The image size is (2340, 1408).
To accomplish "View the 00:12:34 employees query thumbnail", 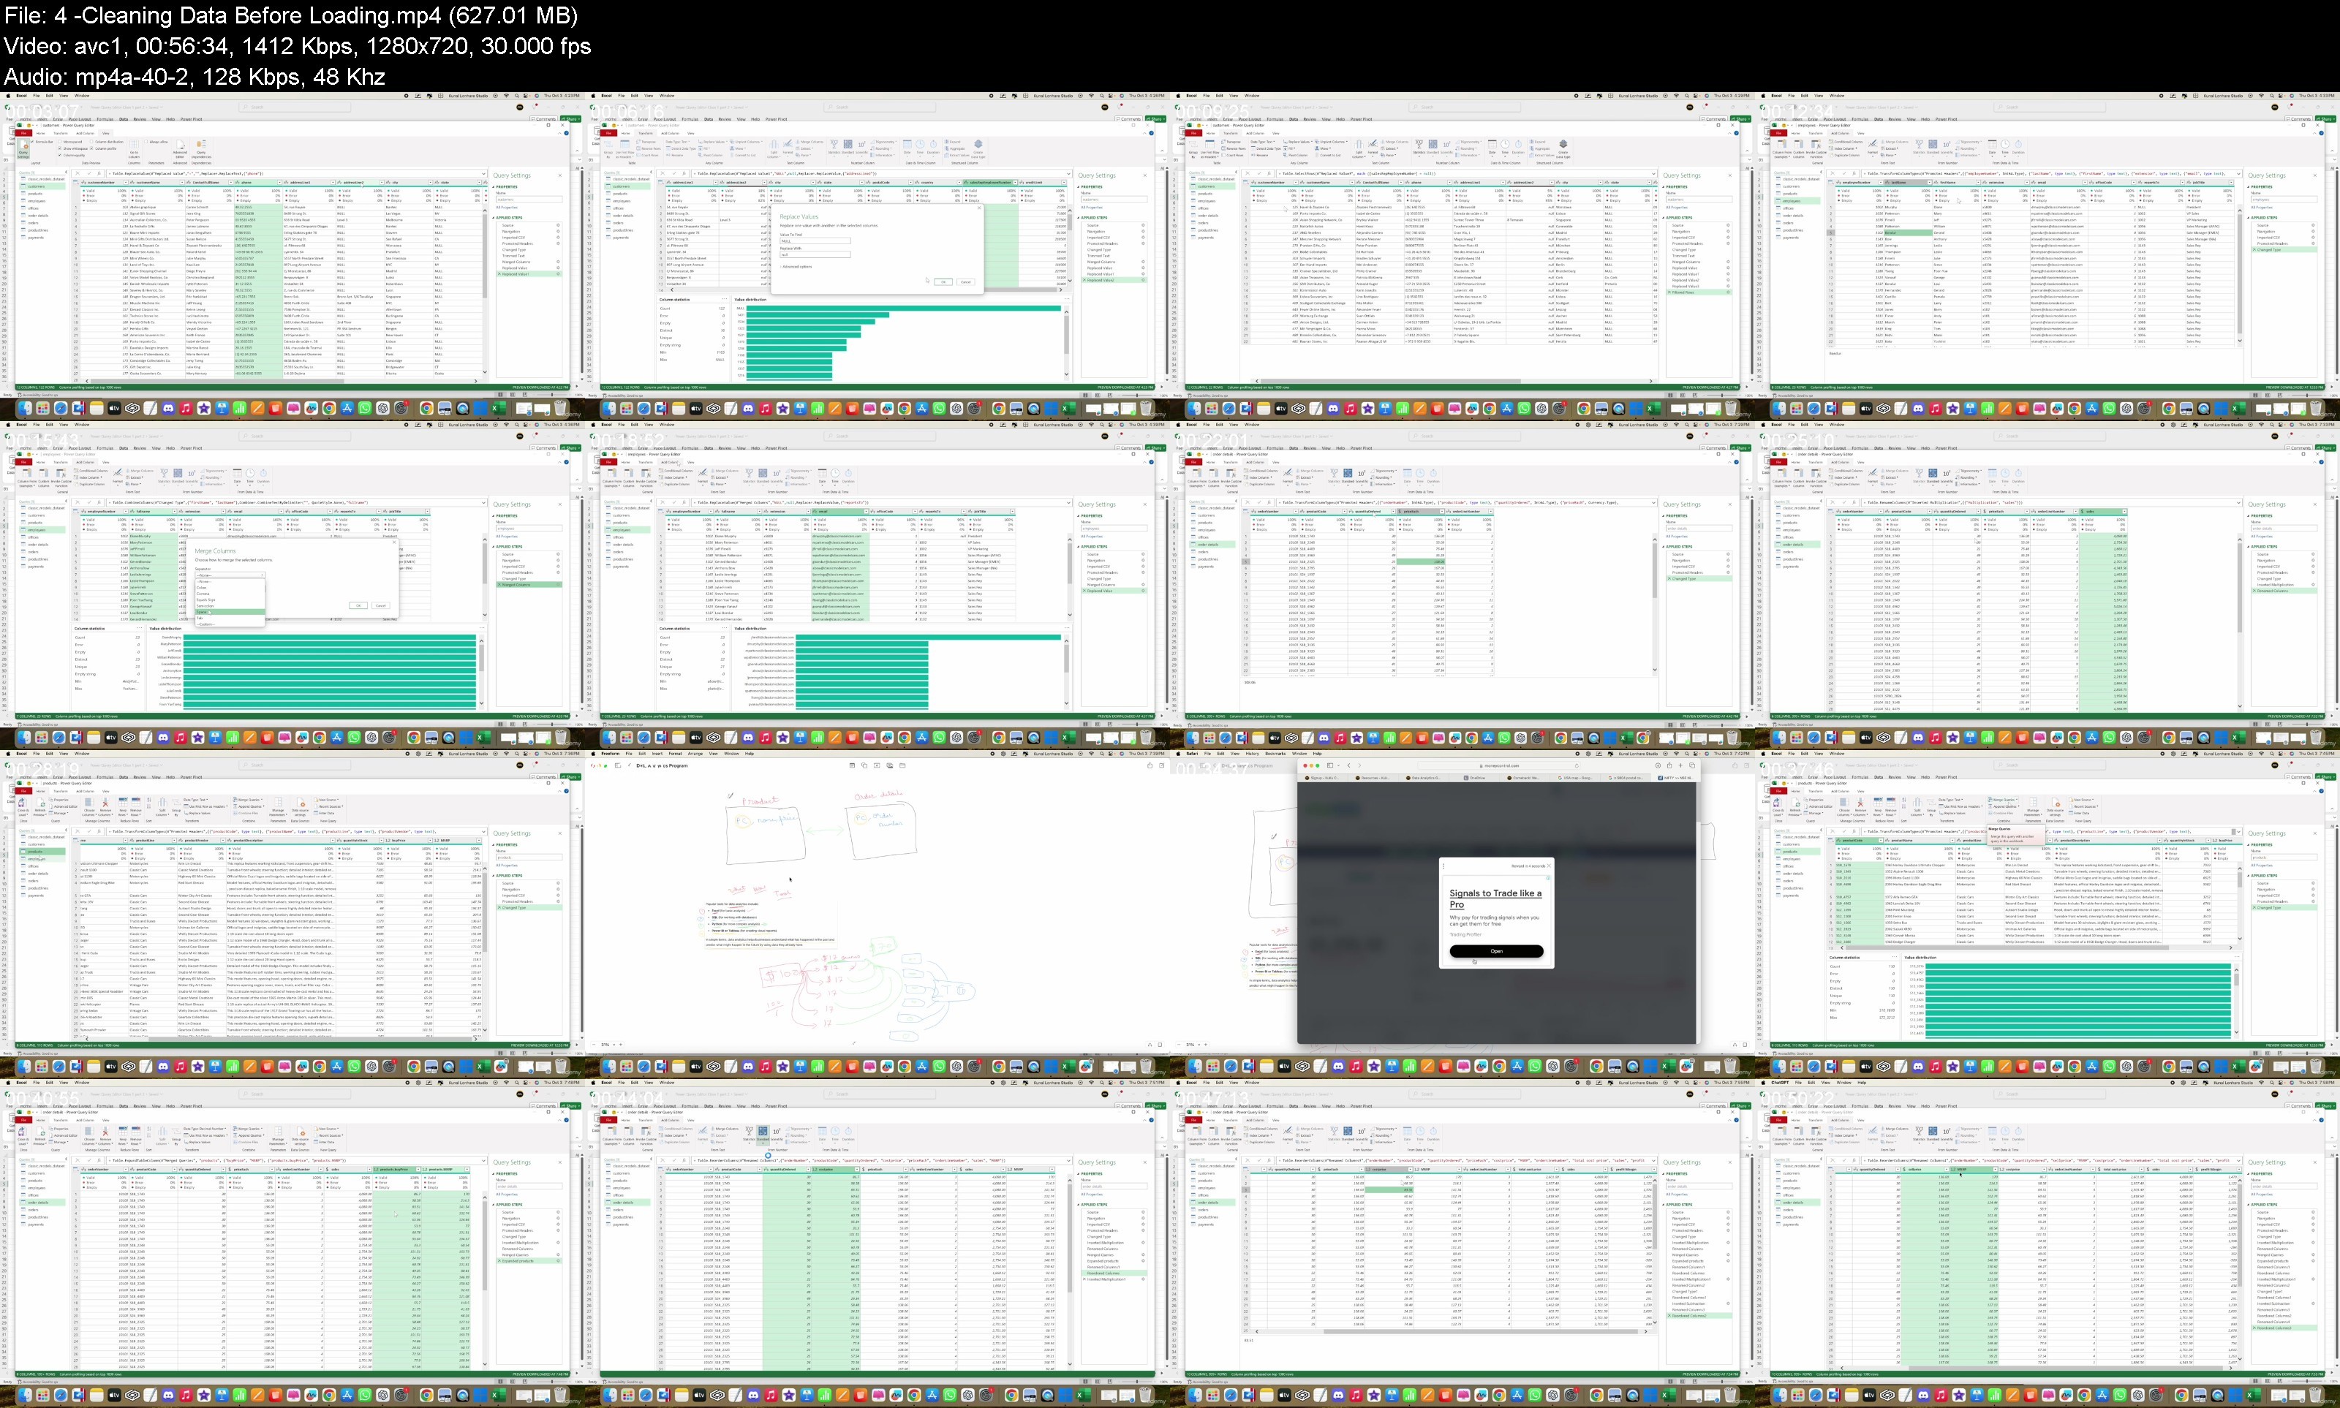I will (x=2047, y=256).
